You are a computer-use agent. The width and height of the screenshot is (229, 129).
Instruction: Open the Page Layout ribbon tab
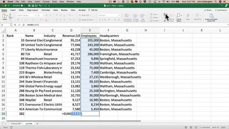click(x=33, y=10)
